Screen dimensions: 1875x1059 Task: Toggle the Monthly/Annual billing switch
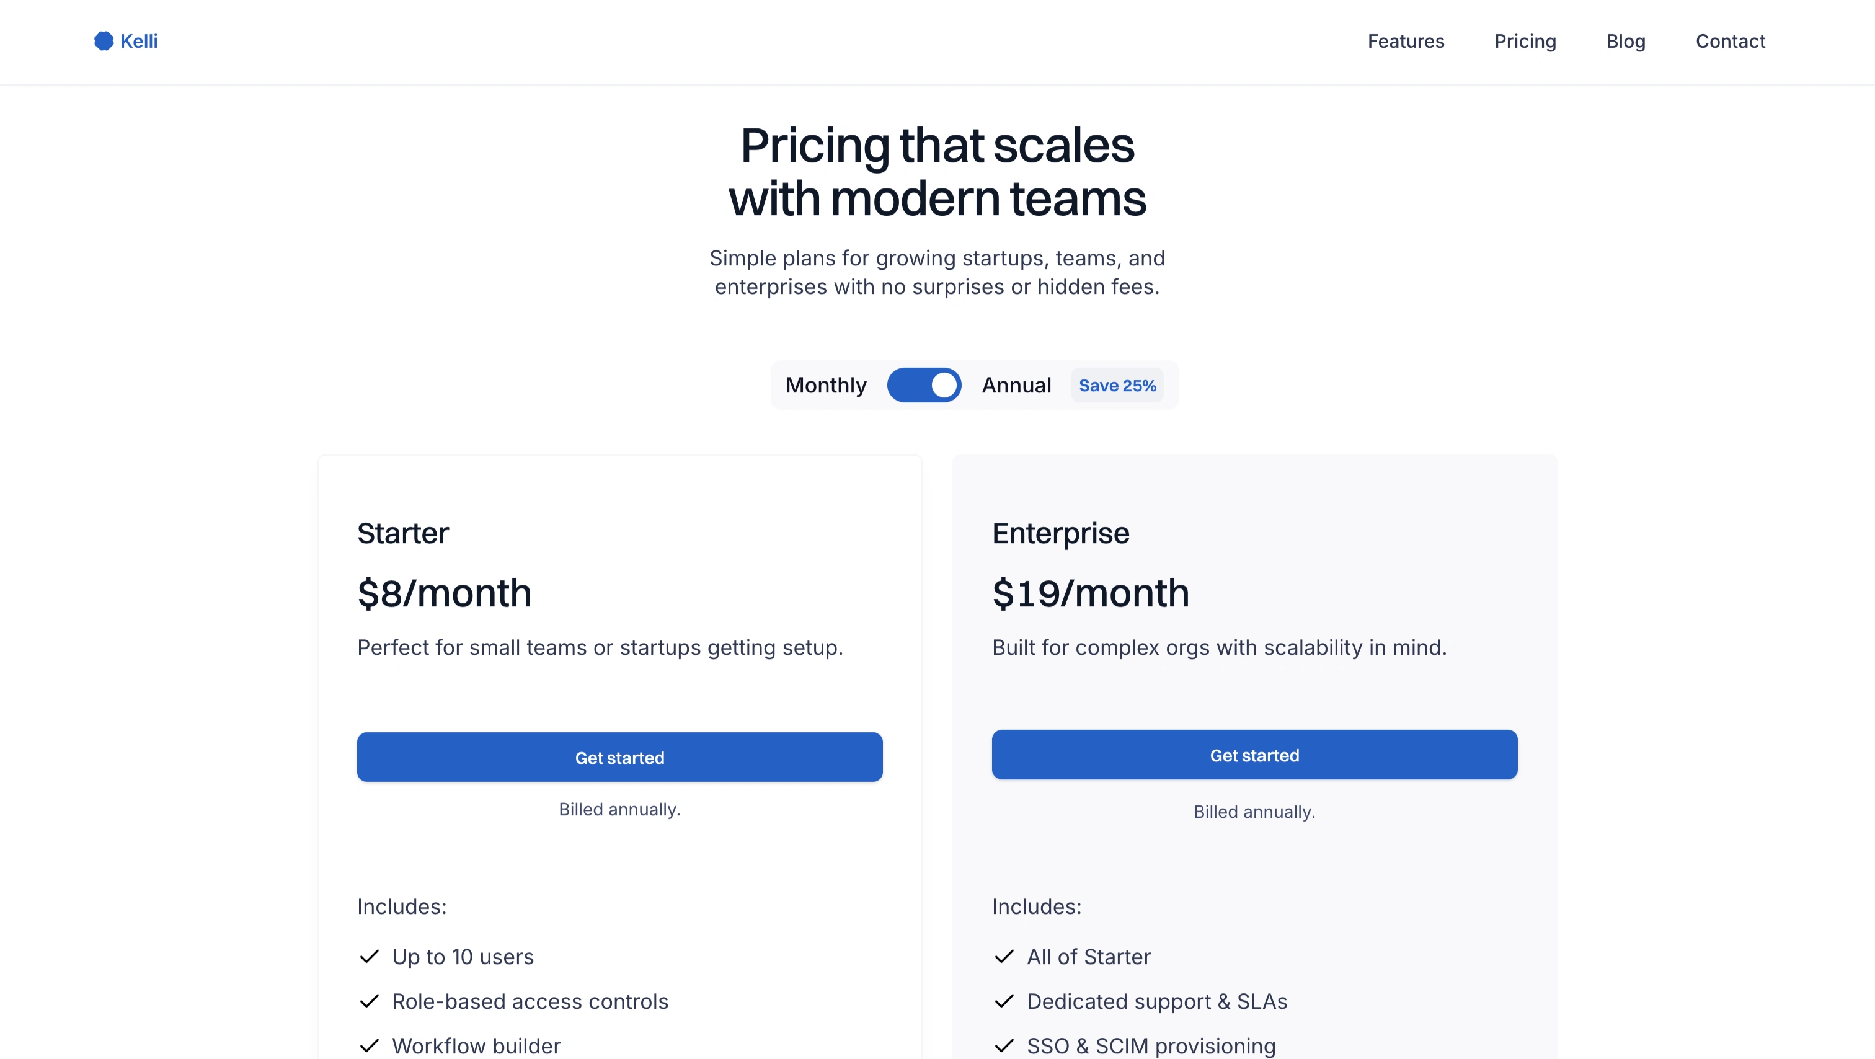[x=924, y=385]
